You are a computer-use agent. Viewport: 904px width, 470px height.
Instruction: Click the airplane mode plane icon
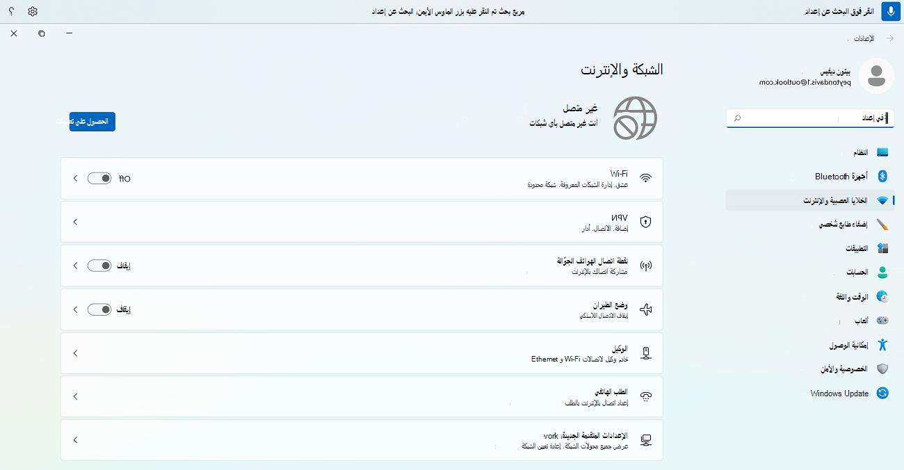(646, 309)
